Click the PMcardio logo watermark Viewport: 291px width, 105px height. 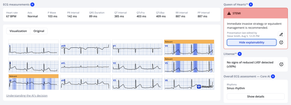205,86
